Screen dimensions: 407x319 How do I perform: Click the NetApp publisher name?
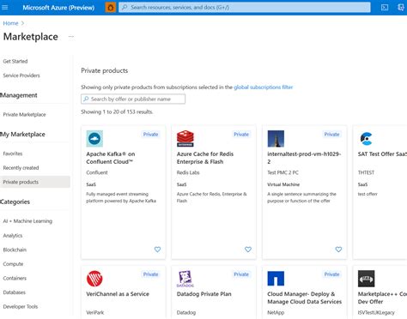point(276,312)
